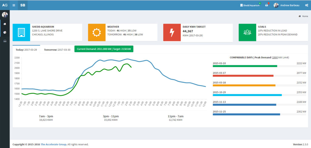311x148 pixels.
Task: Click the 2222 kW value
Action: click(x=301, y=63)
